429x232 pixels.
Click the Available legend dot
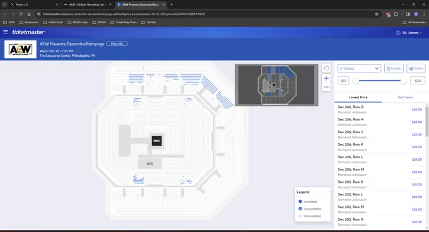[300, 201]
